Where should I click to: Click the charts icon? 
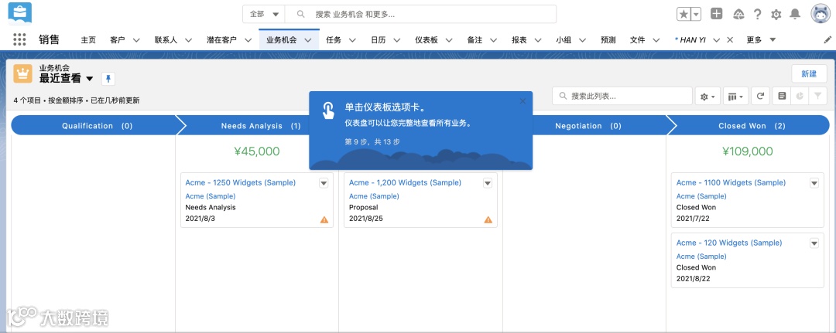point(800,96)
